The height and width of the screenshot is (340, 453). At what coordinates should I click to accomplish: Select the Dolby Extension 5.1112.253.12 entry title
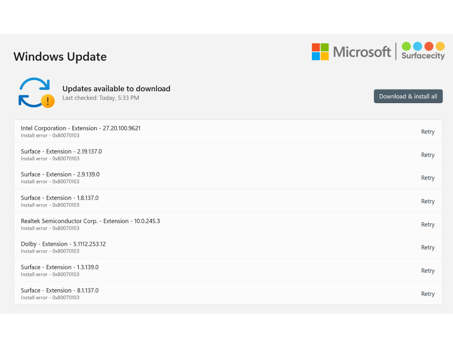point(63,244)
